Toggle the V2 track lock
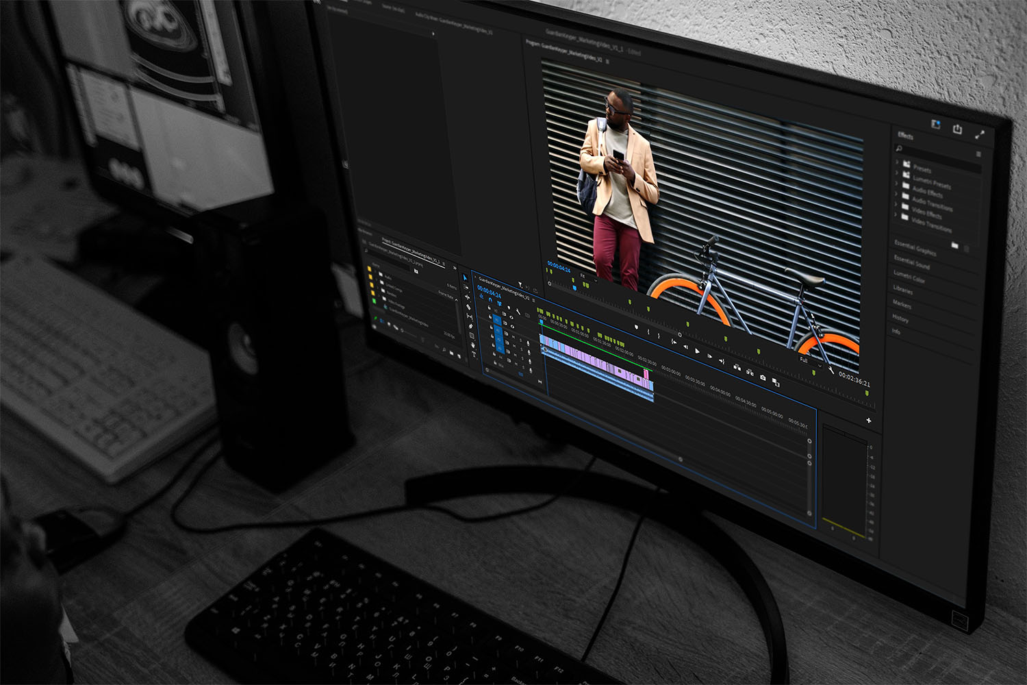 click(489, 308)
